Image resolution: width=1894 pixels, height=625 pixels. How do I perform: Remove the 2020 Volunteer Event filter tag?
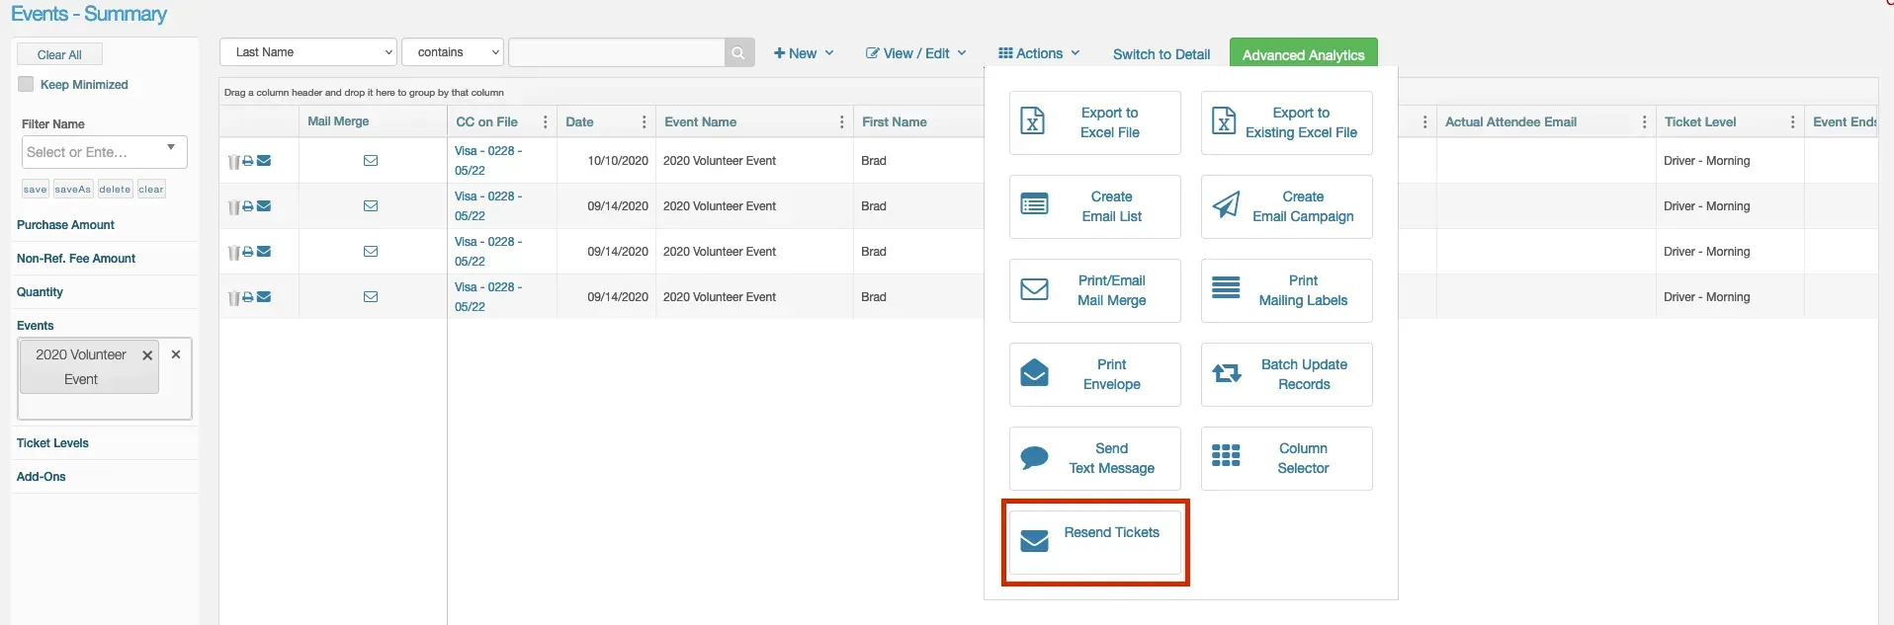(x=147, y=355)
